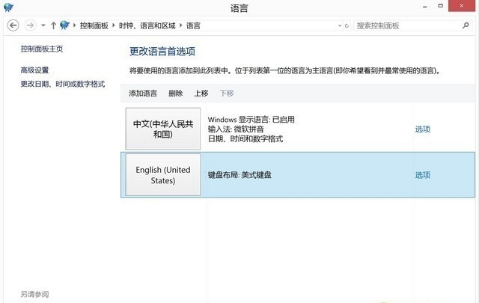479x303 pixels.
Task: Click the 更改语言首选项 heading
Action: point(162,52)
